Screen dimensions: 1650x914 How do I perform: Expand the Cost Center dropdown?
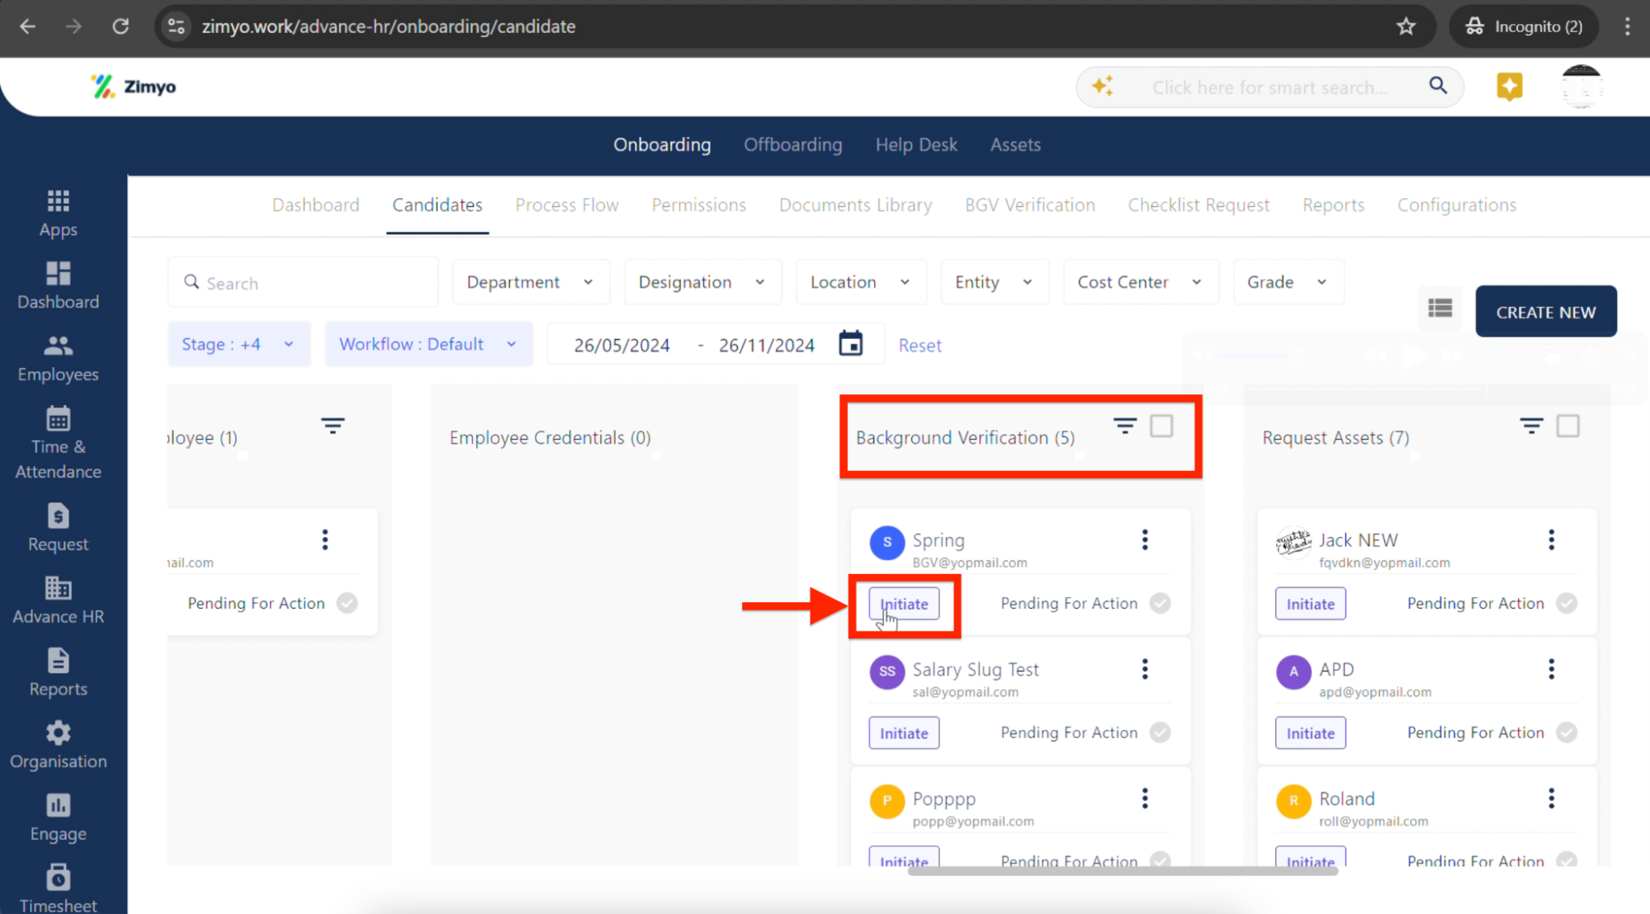(1139, 282)
